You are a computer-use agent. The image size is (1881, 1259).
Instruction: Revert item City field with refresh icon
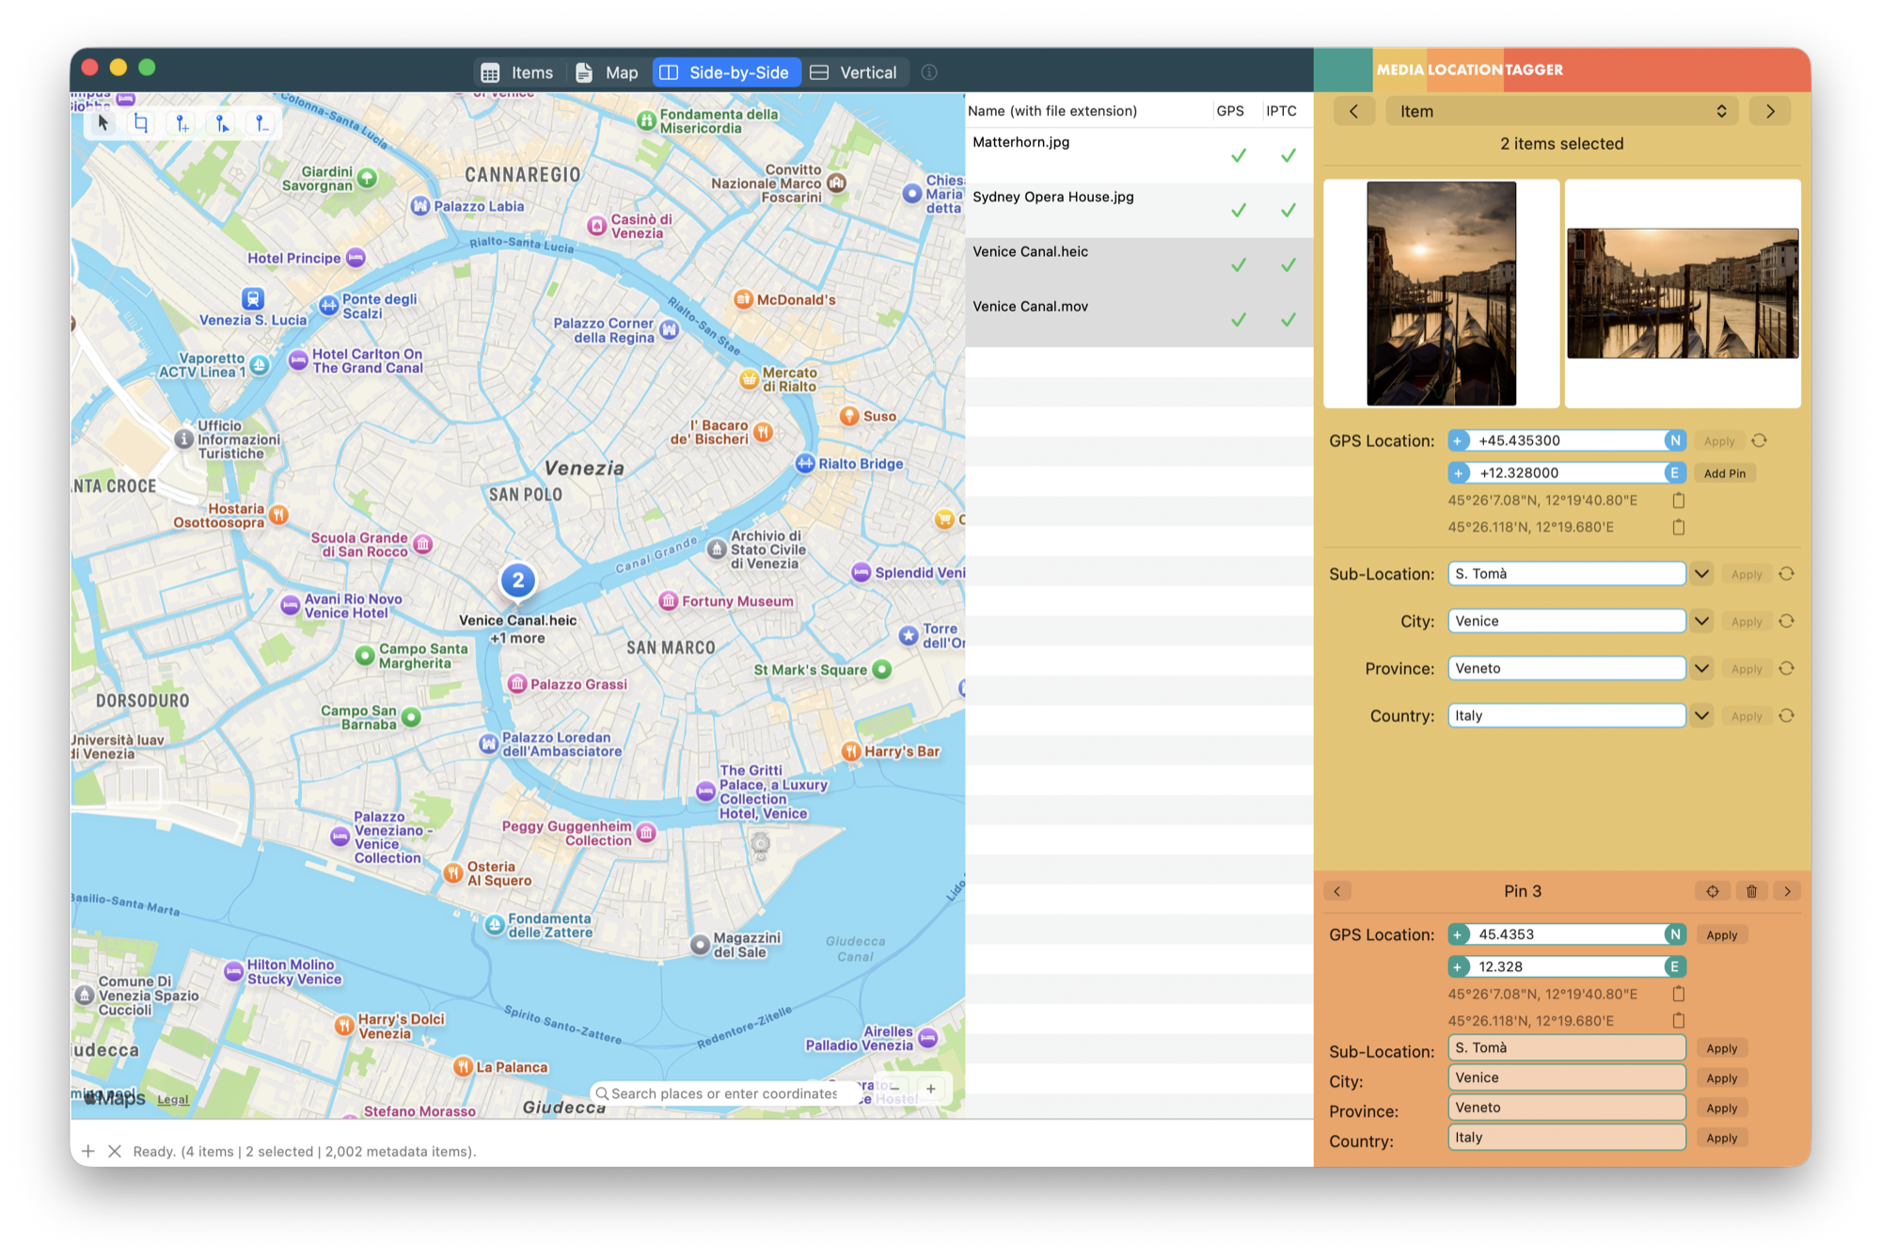1787,621
